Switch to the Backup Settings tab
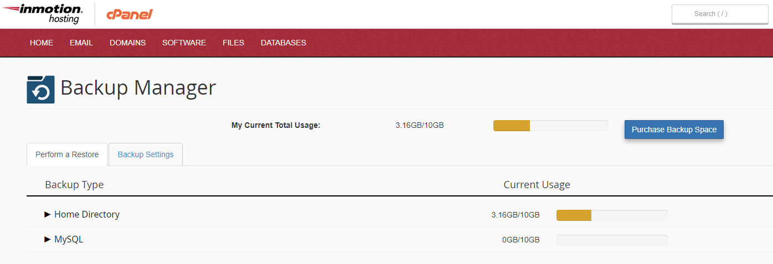 (146, 154)
